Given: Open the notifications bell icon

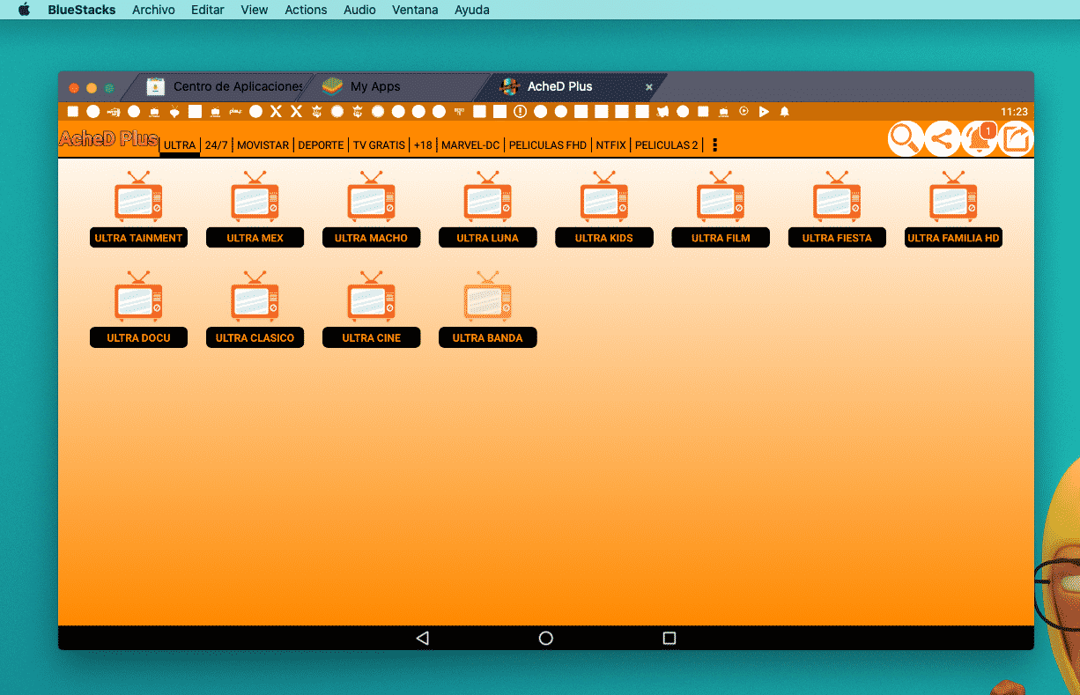Looking at the screenshot, I should [978, 139].
